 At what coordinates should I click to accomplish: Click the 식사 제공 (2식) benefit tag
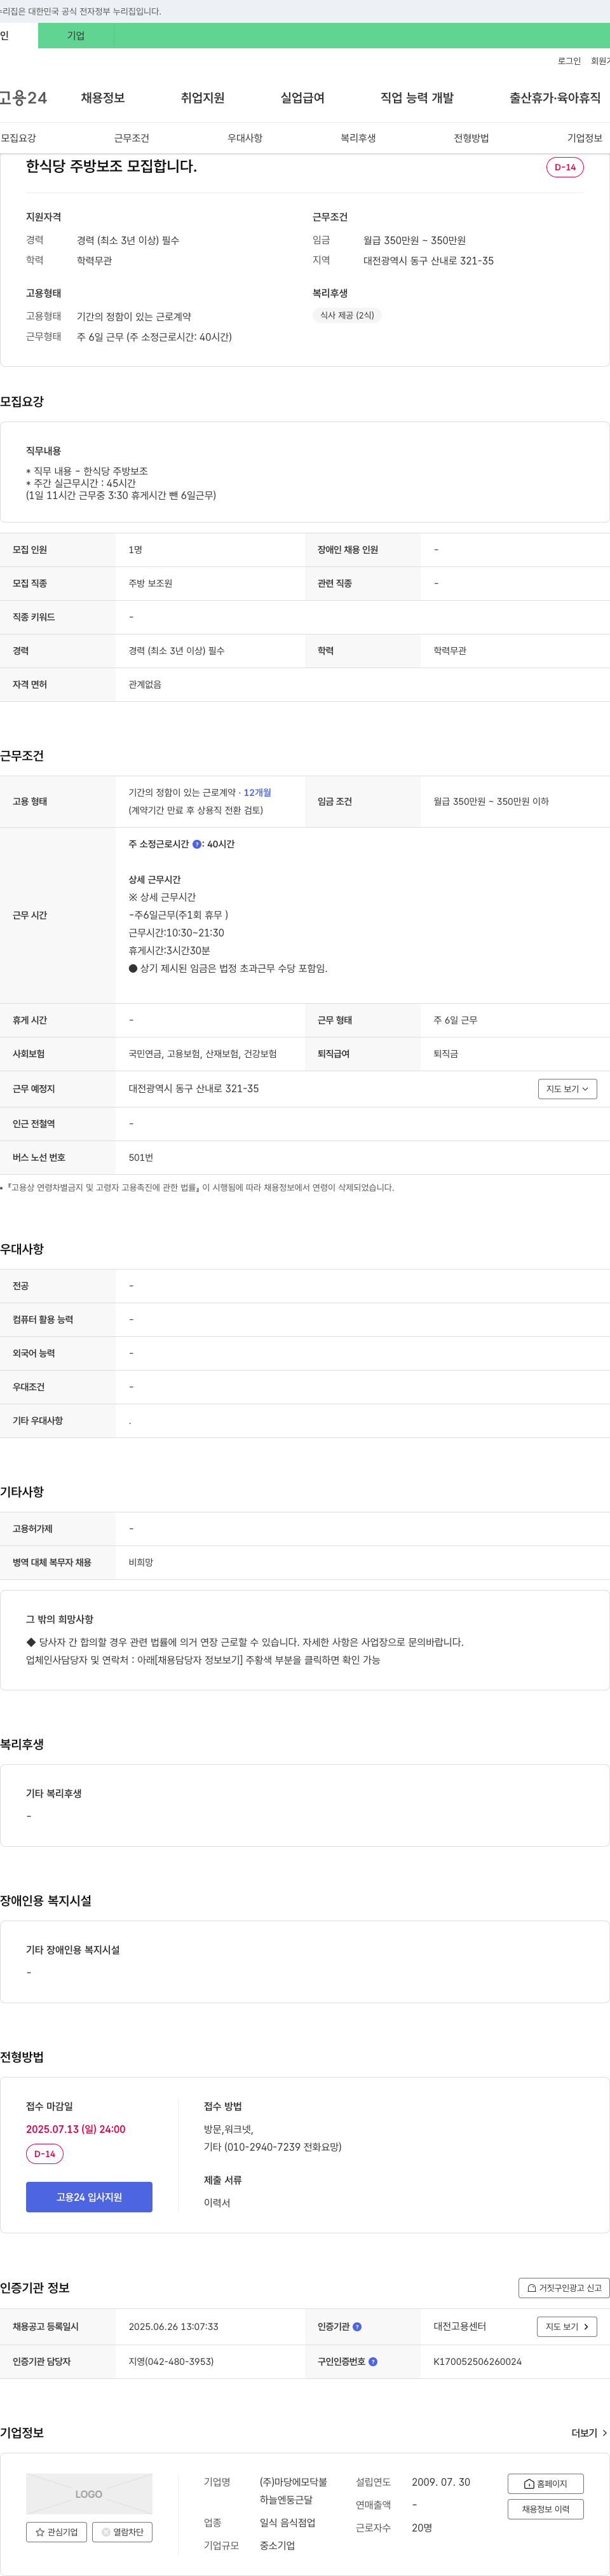click(x=347, y=315)
